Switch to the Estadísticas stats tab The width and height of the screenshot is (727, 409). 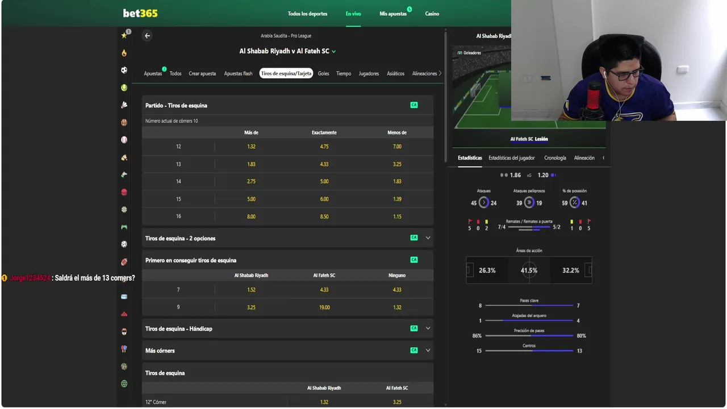coord(470,158)
